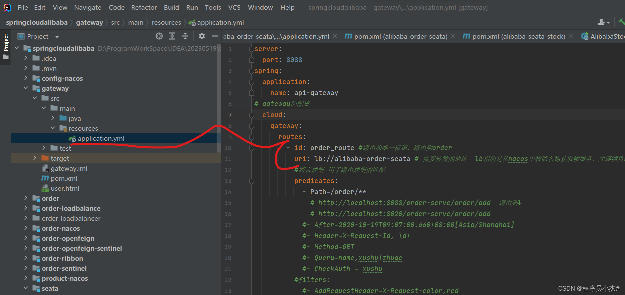Expand the java source folder
Image resolution: width=625 pixels, height=295 pixels.
click(x=53, y=118)
